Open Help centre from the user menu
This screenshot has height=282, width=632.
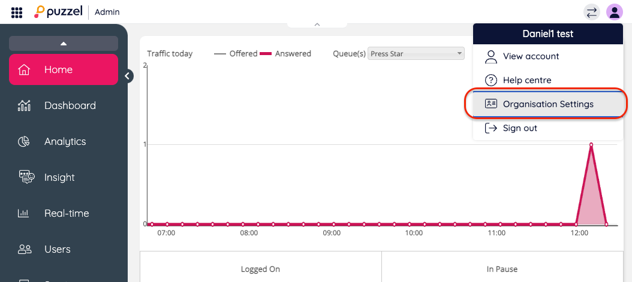(x=526, y=80)
